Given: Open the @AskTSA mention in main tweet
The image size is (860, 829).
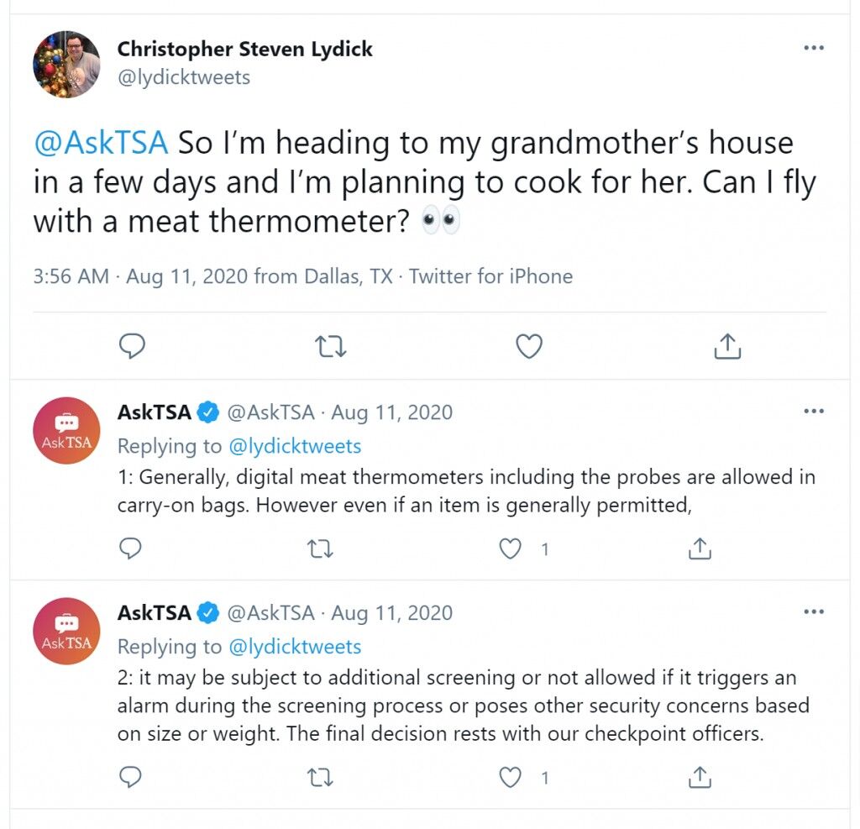Looking at the screenshot, I should click(x=101, y=143).
